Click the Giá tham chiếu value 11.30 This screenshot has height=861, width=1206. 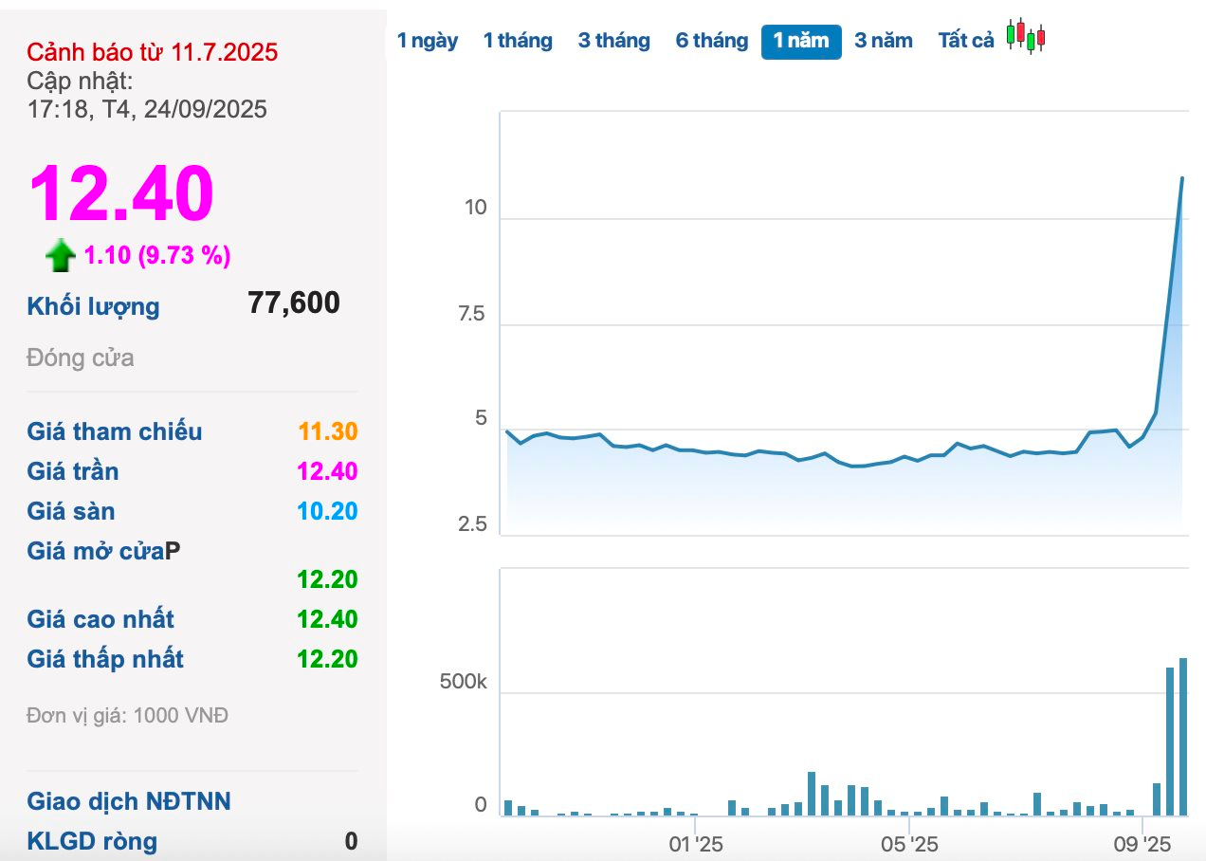pos(327,432)
